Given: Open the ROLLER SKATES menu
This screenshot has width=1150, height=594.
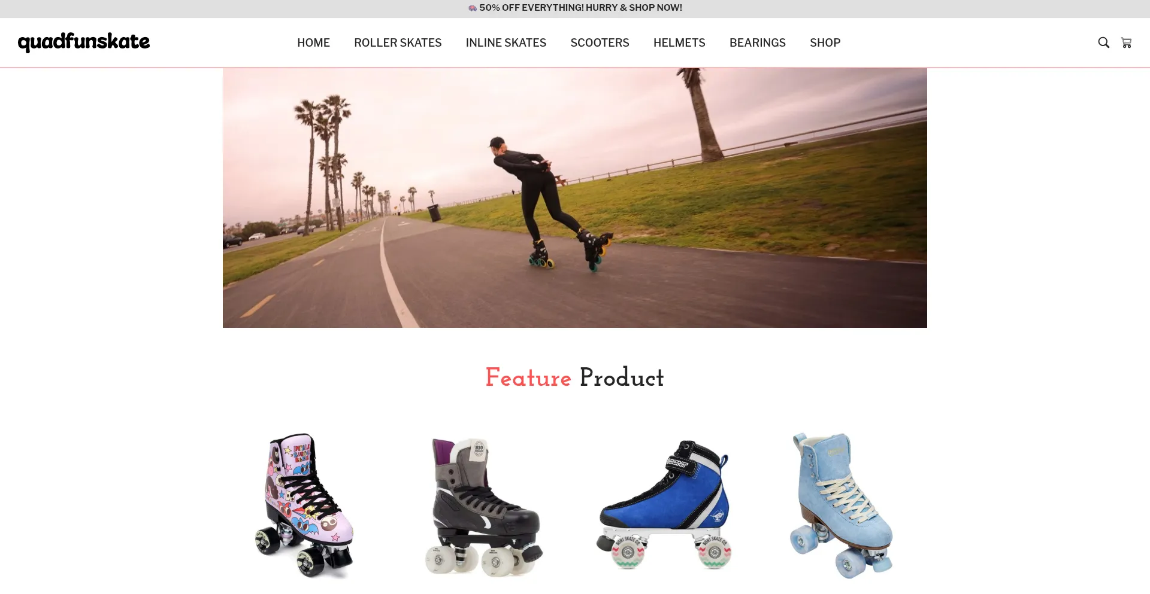Looking at the screenshot, I should tap(398, 42).
